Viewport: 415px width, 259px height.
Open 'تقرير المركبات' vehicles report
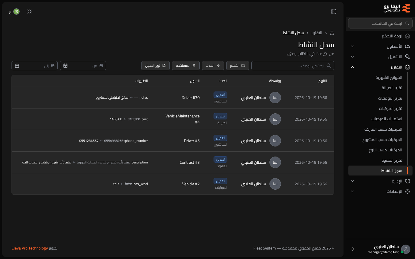(391, 108)
